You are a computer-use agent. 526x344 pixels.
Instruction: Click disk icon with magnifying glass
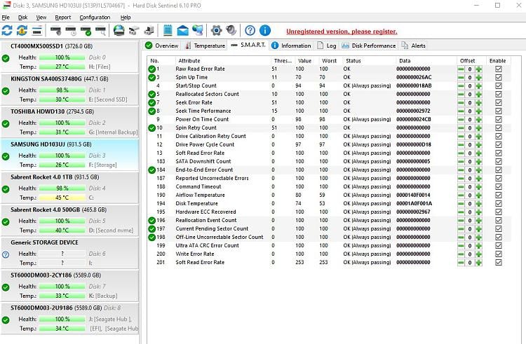(101, 31)
